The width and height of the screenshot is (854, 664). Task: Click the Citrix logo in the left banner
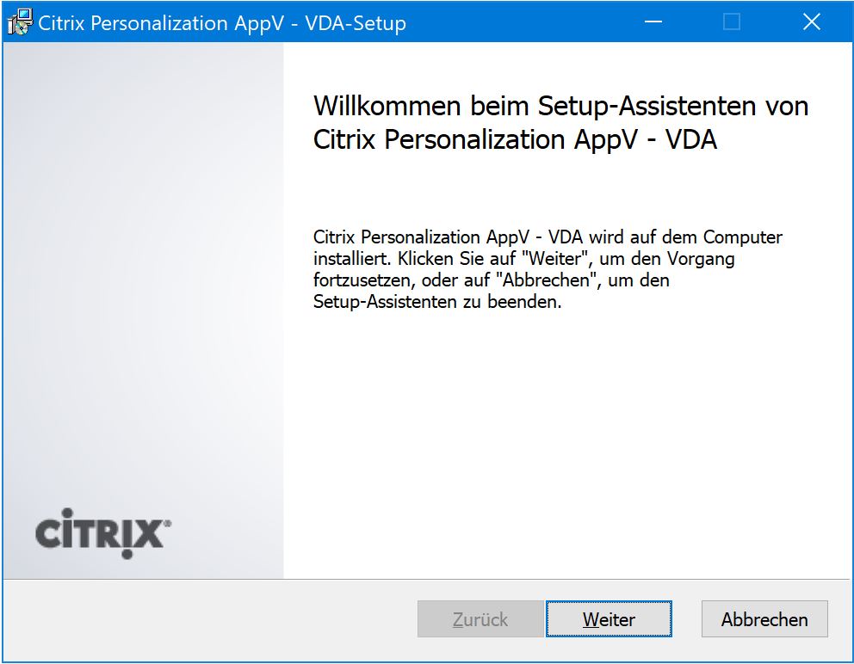pyautogui.click(x=100, y=533)
